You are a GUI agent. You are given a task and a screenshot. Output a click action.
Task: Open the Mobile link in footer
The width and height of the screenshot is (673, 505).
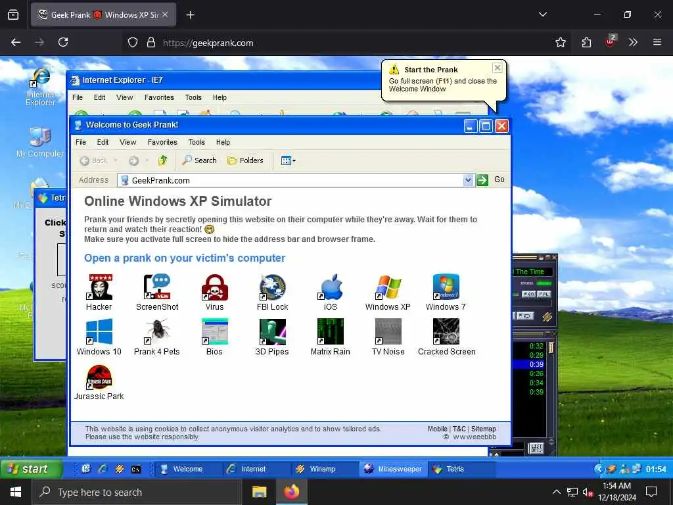[437, 429]
